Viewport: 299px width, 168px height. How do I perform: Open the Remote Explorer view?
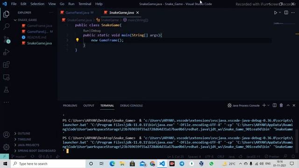click(x=6, y=77)
